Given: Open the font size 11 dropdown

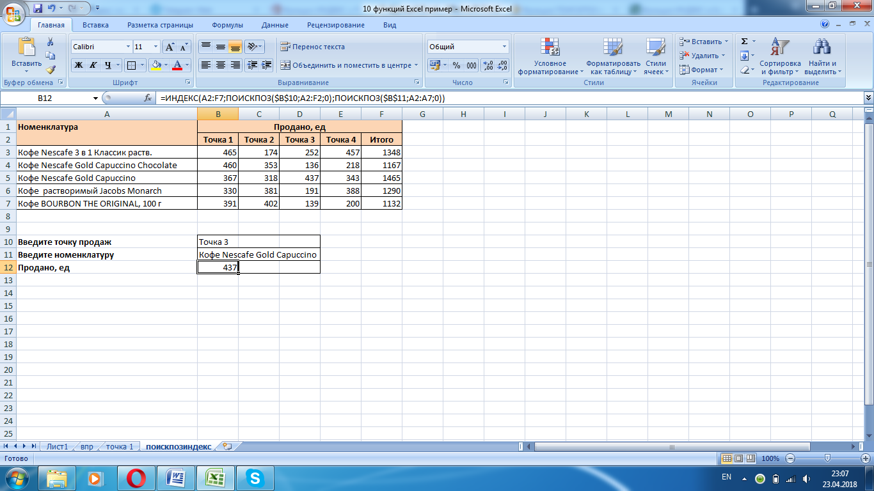Looking at the screenshot, I should tap(155, 47).
